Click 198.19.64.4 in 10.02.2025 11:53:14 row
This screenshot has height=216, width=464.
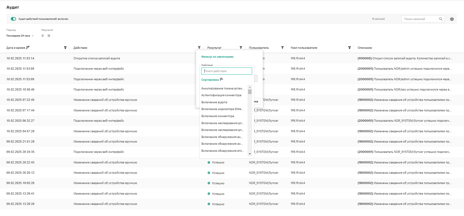(x=298, y=58)
